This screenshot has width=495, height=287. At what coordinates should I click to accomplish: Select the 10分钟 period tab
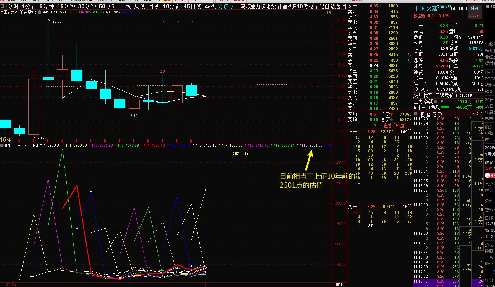pos(171,6)
